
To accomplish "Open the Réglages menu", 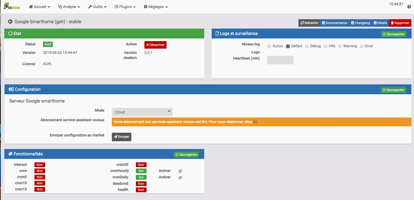I will (156, 7).
